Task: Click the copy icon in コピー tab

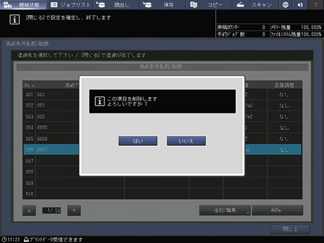Action: tap(194, 4)
